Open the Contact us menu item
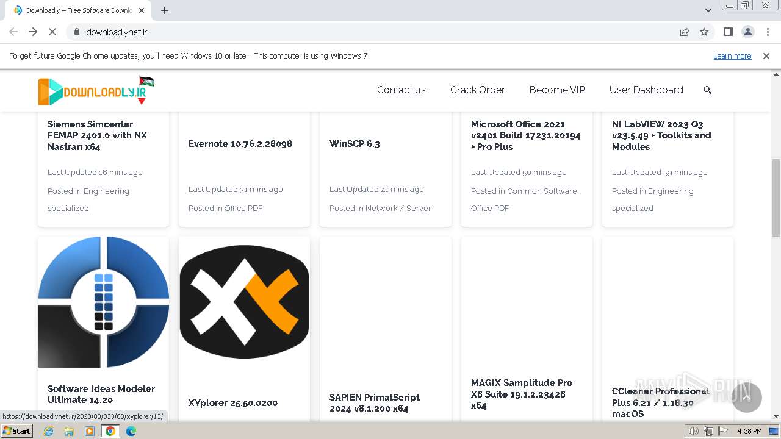 coord(401,90)
